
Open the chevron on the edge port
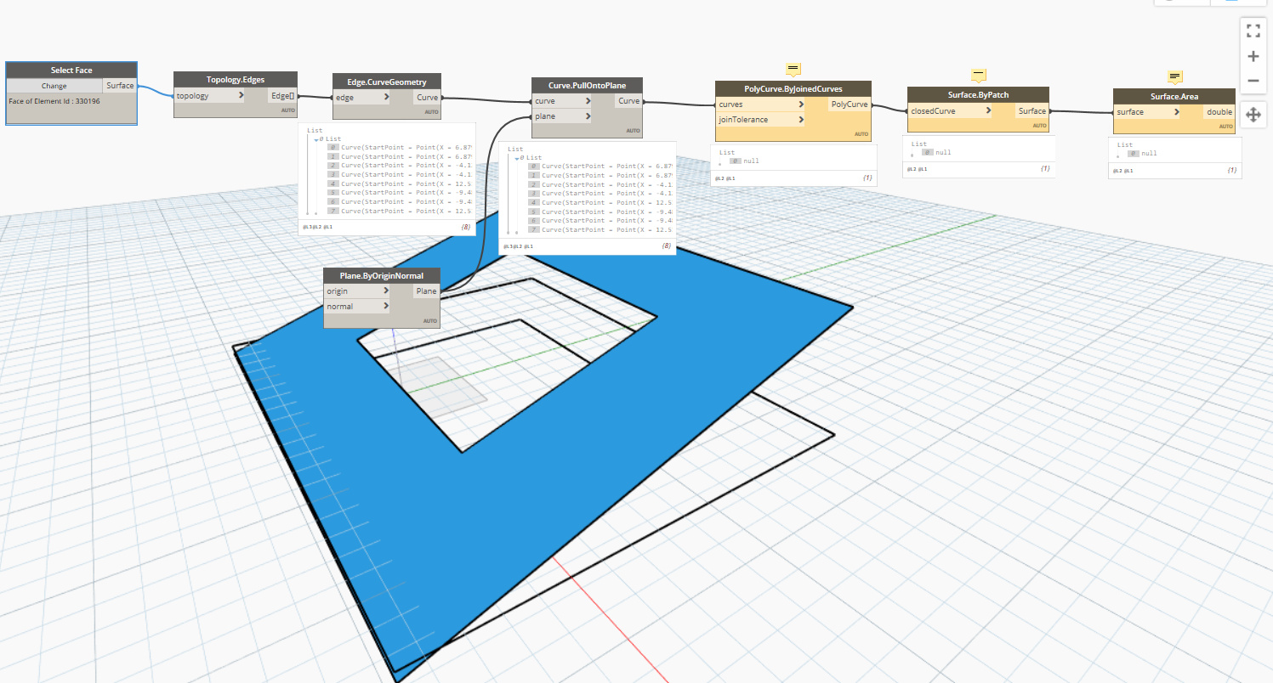pyautogui.click(x=388, y=98)
